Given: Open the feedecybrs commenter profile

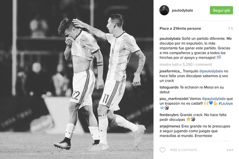Looking at the screenshot, I should pyautogui.click(x=169, y=115).
